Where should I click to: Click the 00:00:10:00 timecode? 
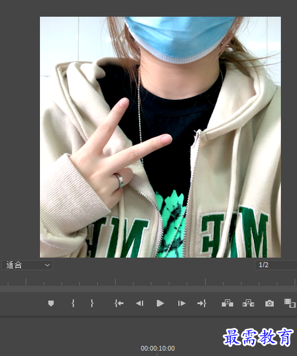pos(158,348)
